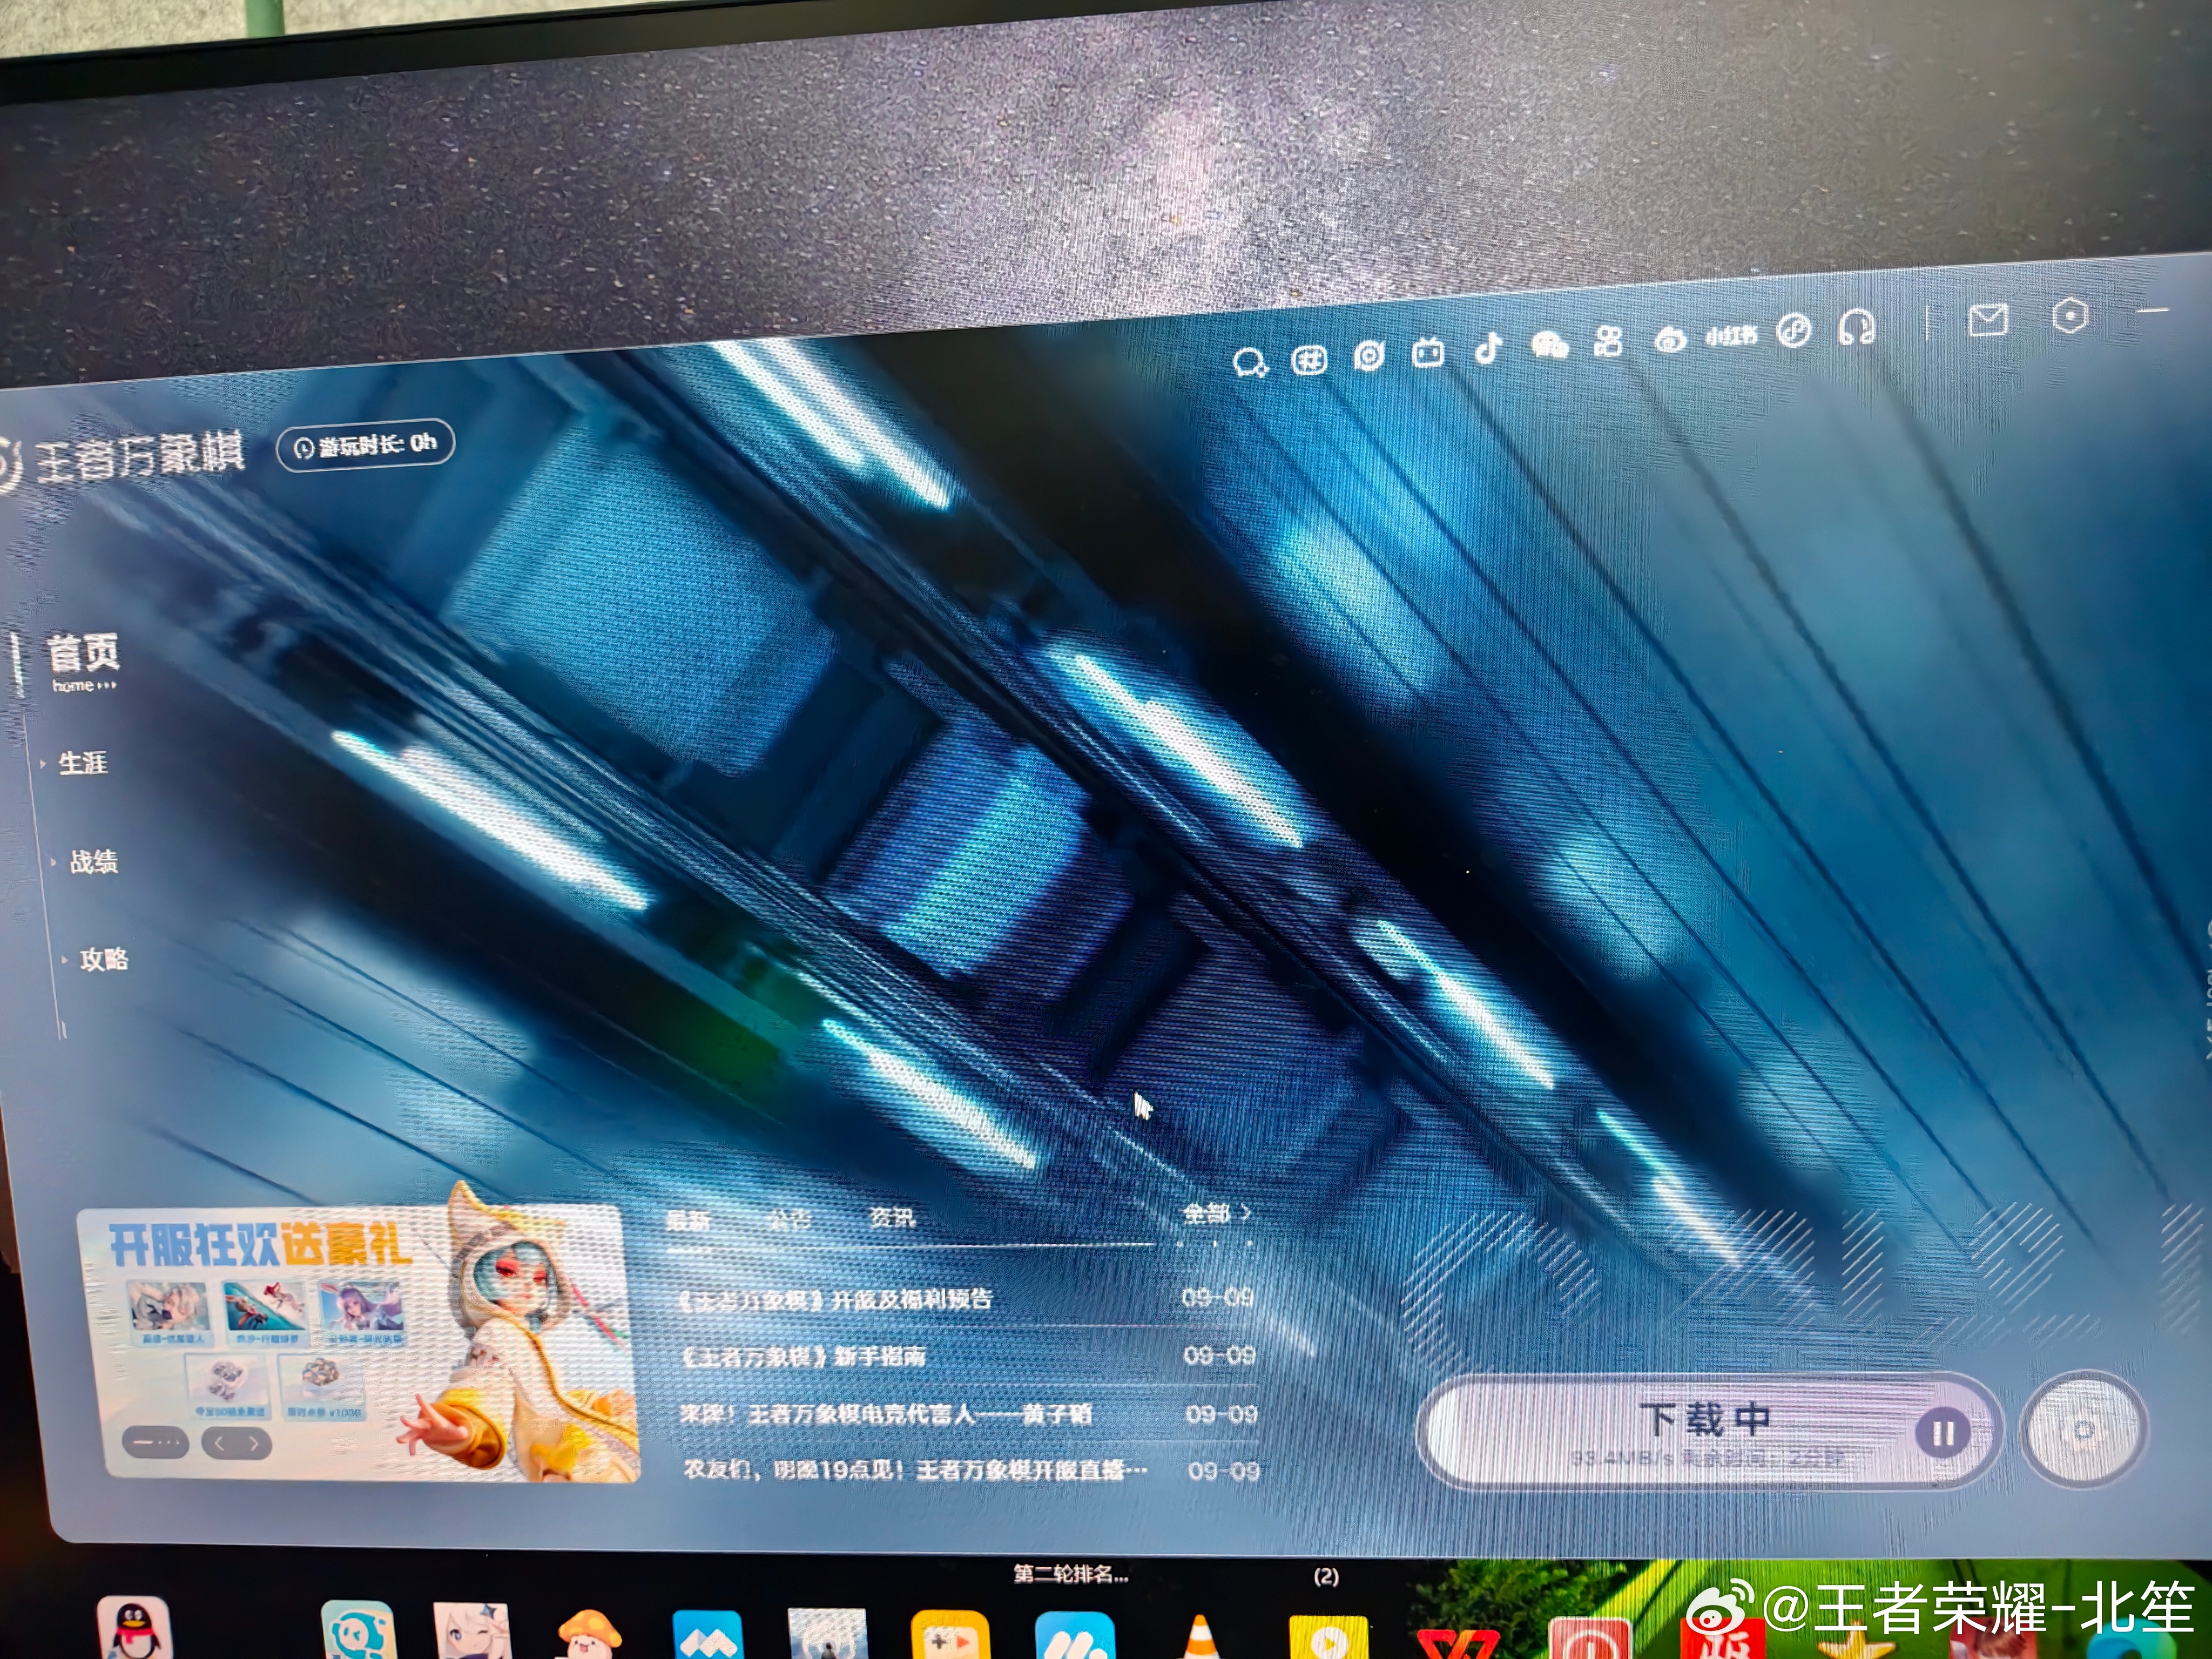Open the anime girl app icon in the taskbar
Viewport: 2212px width, 1659px height.
pos(472,1632)
